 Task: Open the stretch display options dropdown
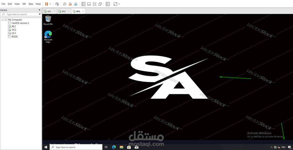(119, 4)
